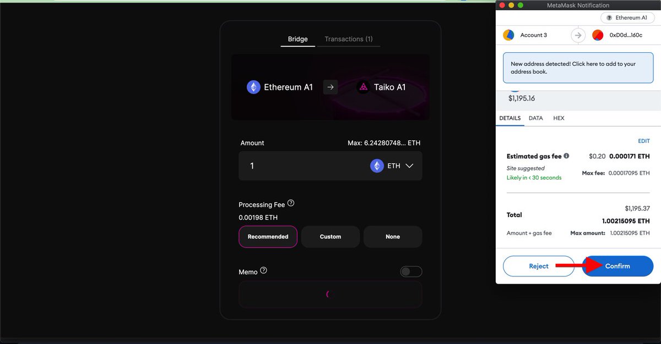
Task: Open the Memo help tooltip icon
Action: 263,270
